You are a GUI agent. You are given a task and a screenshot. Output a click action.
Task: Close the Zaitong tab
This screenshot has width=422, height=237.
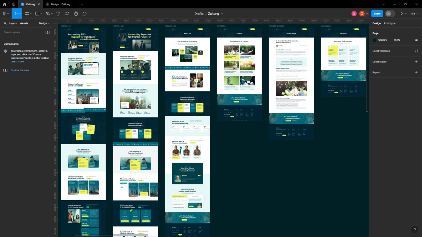pos(39,4)
